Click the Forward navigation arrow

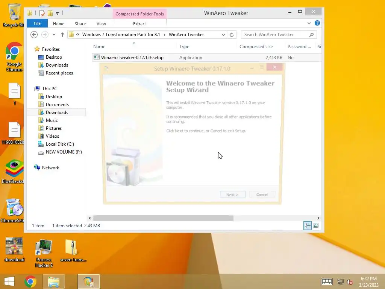[45, 35]
